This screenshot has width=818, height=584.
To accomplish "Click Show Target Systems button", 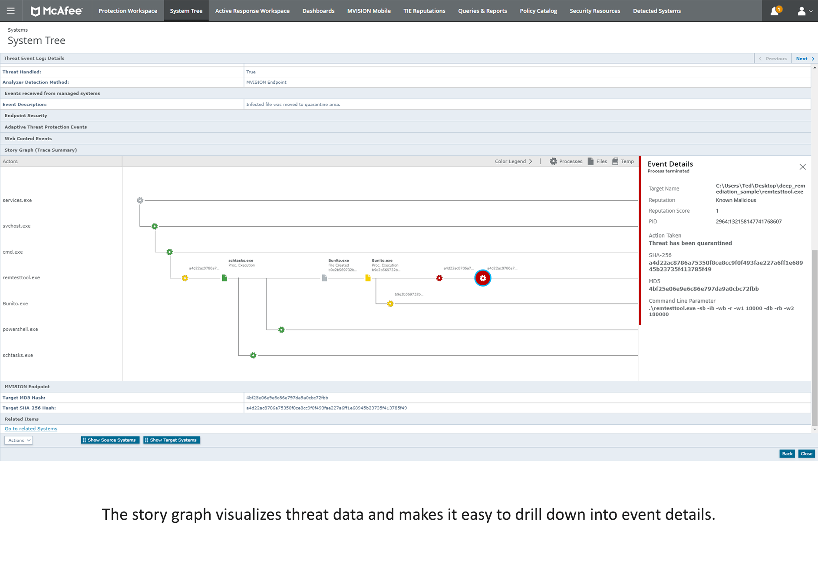I will tap(172, 440).
